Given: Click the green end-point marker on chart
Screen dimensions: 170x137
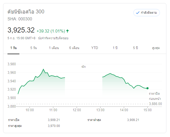Looking at the screenshot, I should tap(148, 88).
